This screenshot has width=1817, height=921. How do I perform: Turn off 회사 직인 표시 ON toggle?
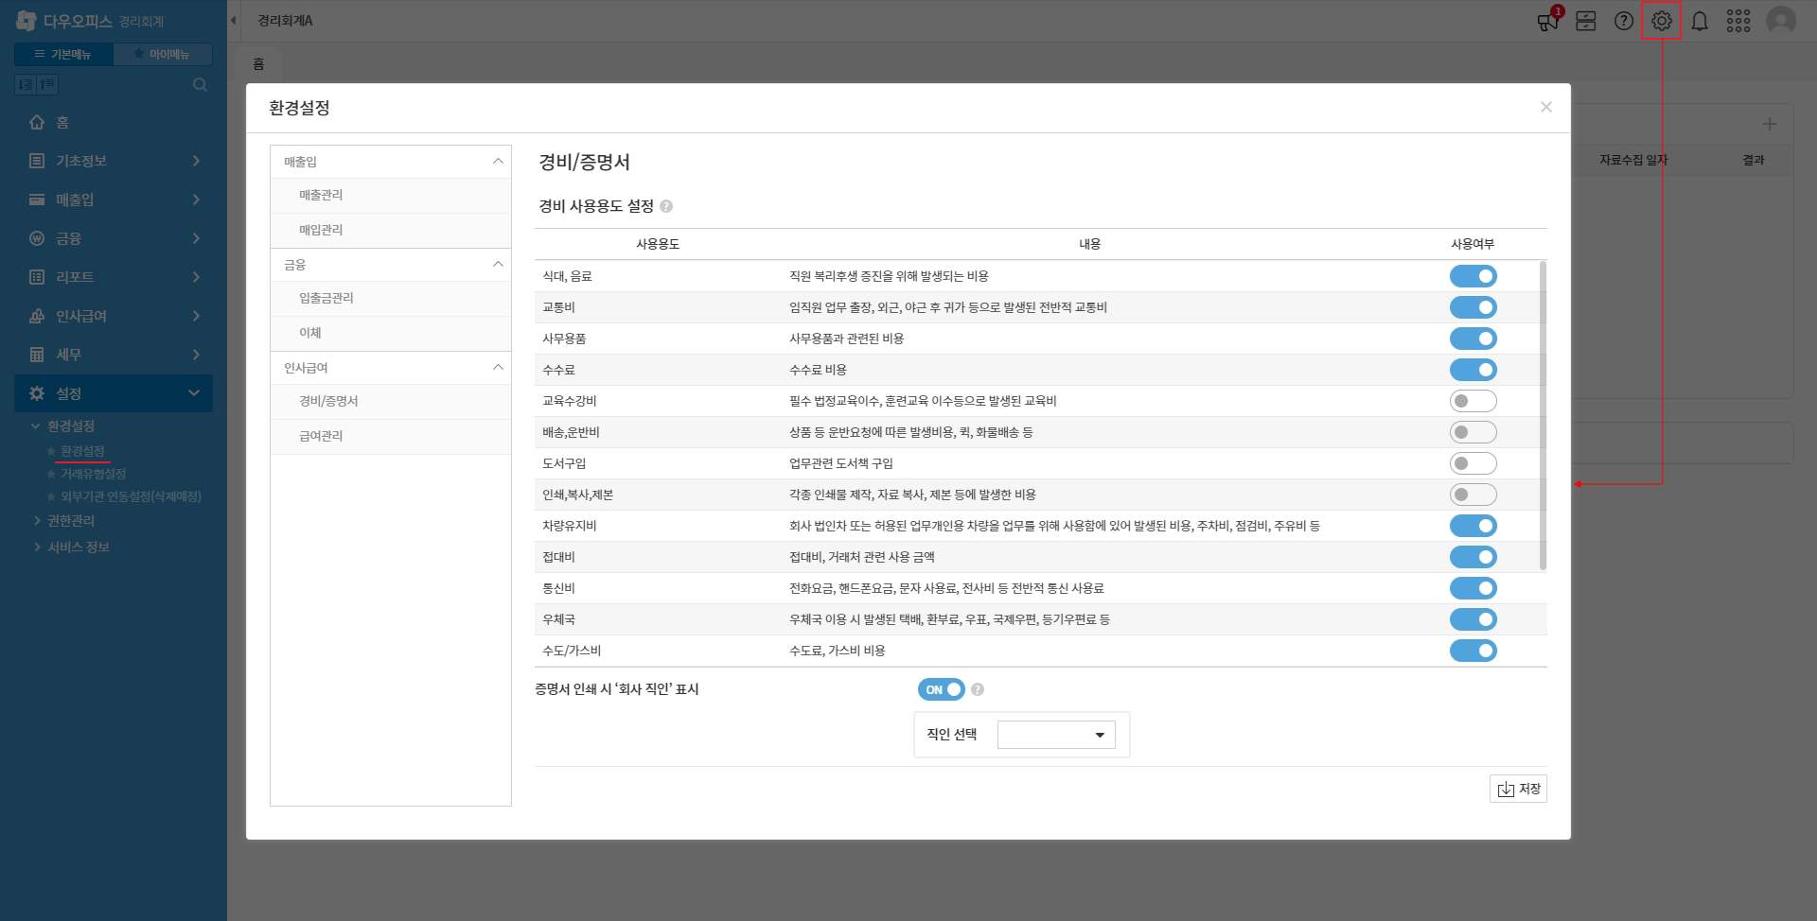pos(941,689)
